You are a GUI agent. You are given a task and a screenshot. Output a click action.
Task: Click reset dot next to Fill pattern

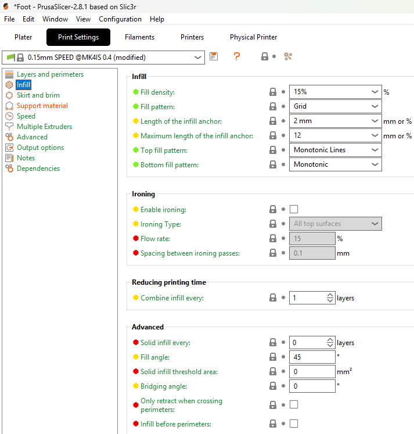click(283, 106)
